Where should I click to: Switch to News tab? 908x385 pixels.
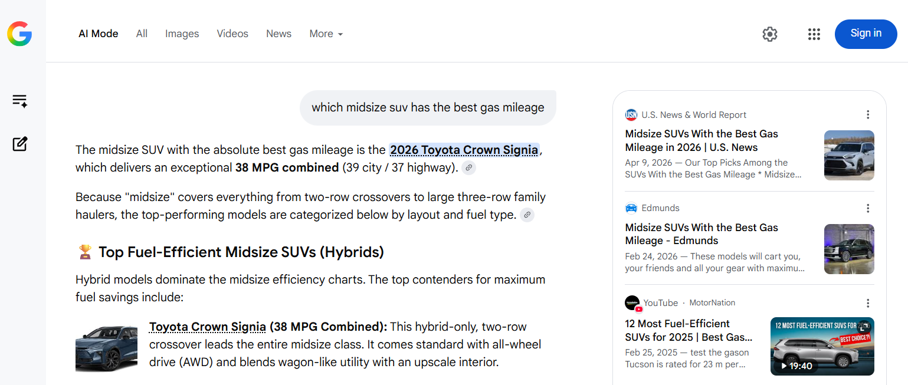pos(278,34)
